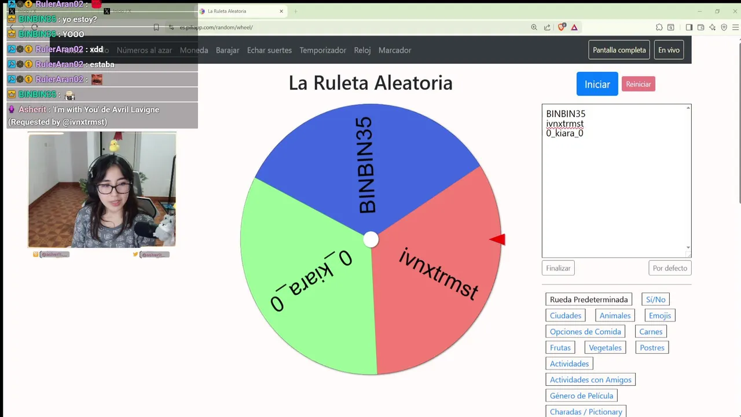This screenshot has height=417, width=741.
Task: Open the Moneda menu item
Action: tap(194, 50)
